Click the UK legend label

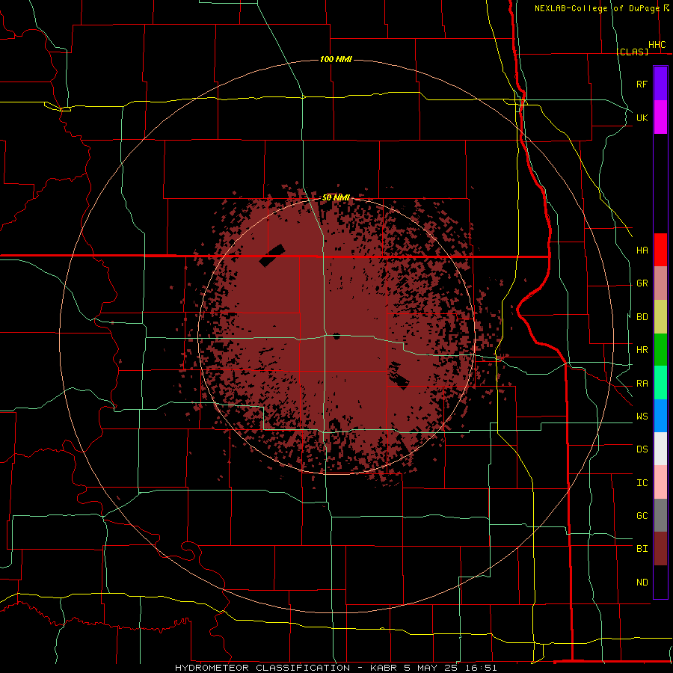[x=642, y=117]
